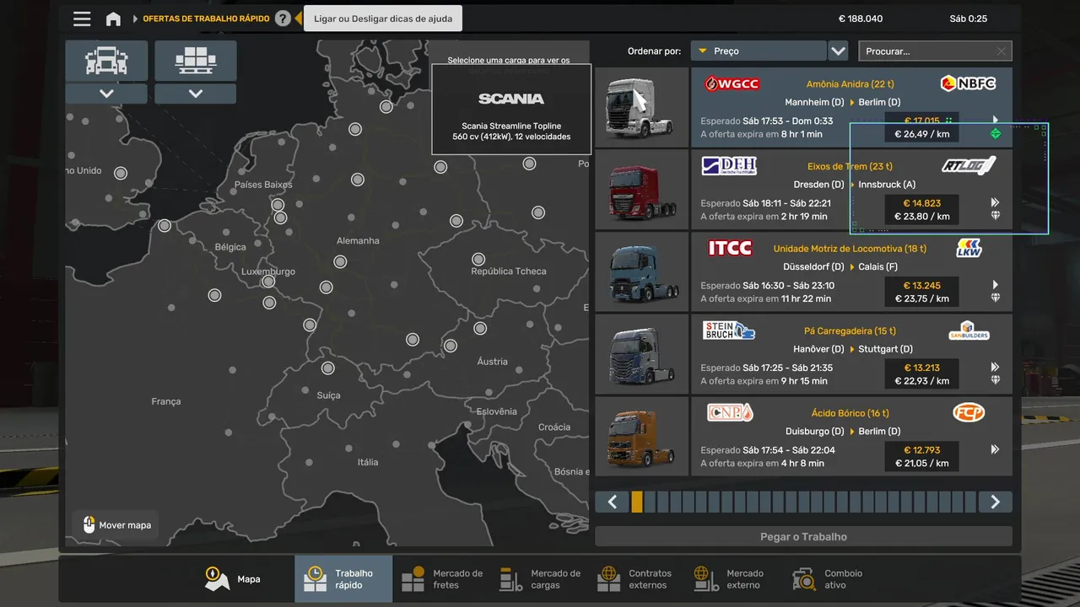
Task: Open the Contratos externos tab
Action: point(638,579)
